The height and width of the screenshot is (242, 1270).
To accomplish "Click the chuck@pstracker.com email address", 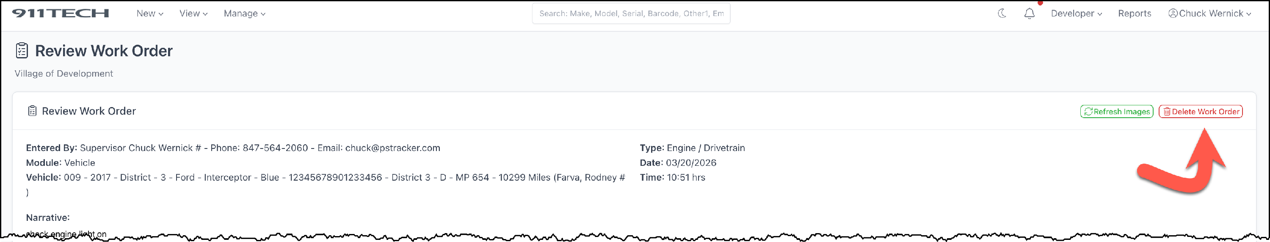I will 392,148.
